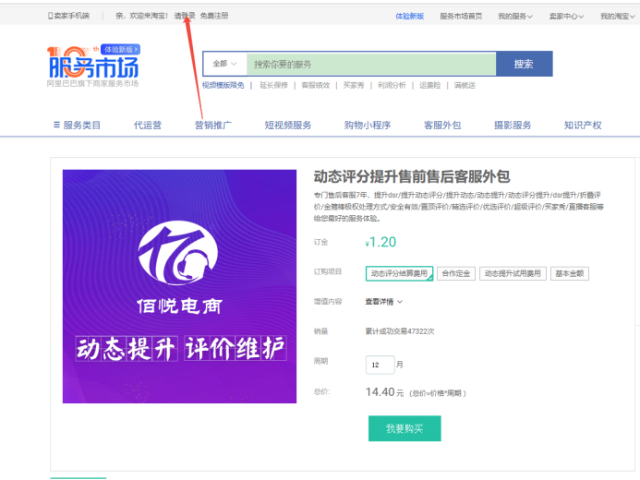The height and width of the screenshot is (480, 640).
Task: Select the 知识产权 nav tab
Action: pos(583,126)
